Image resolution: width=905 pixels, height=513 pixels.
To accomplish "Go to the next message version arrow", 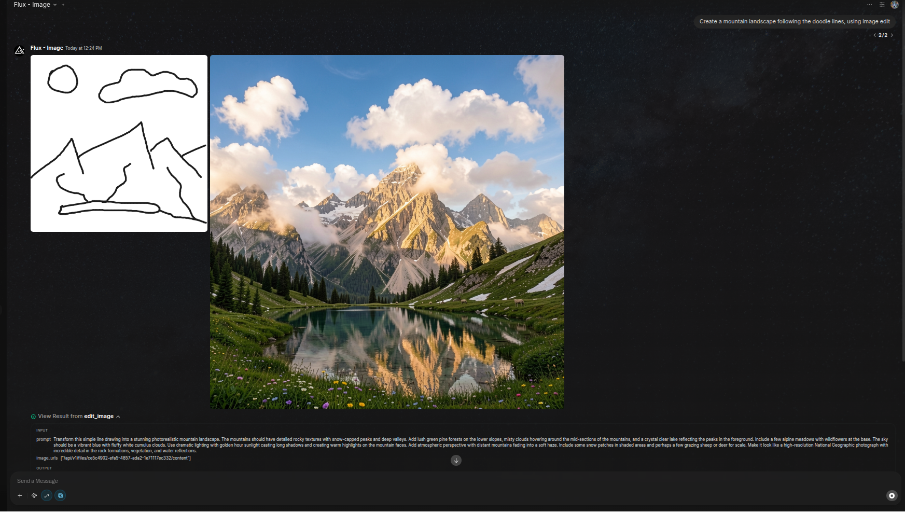I will [x=892, y=35].
